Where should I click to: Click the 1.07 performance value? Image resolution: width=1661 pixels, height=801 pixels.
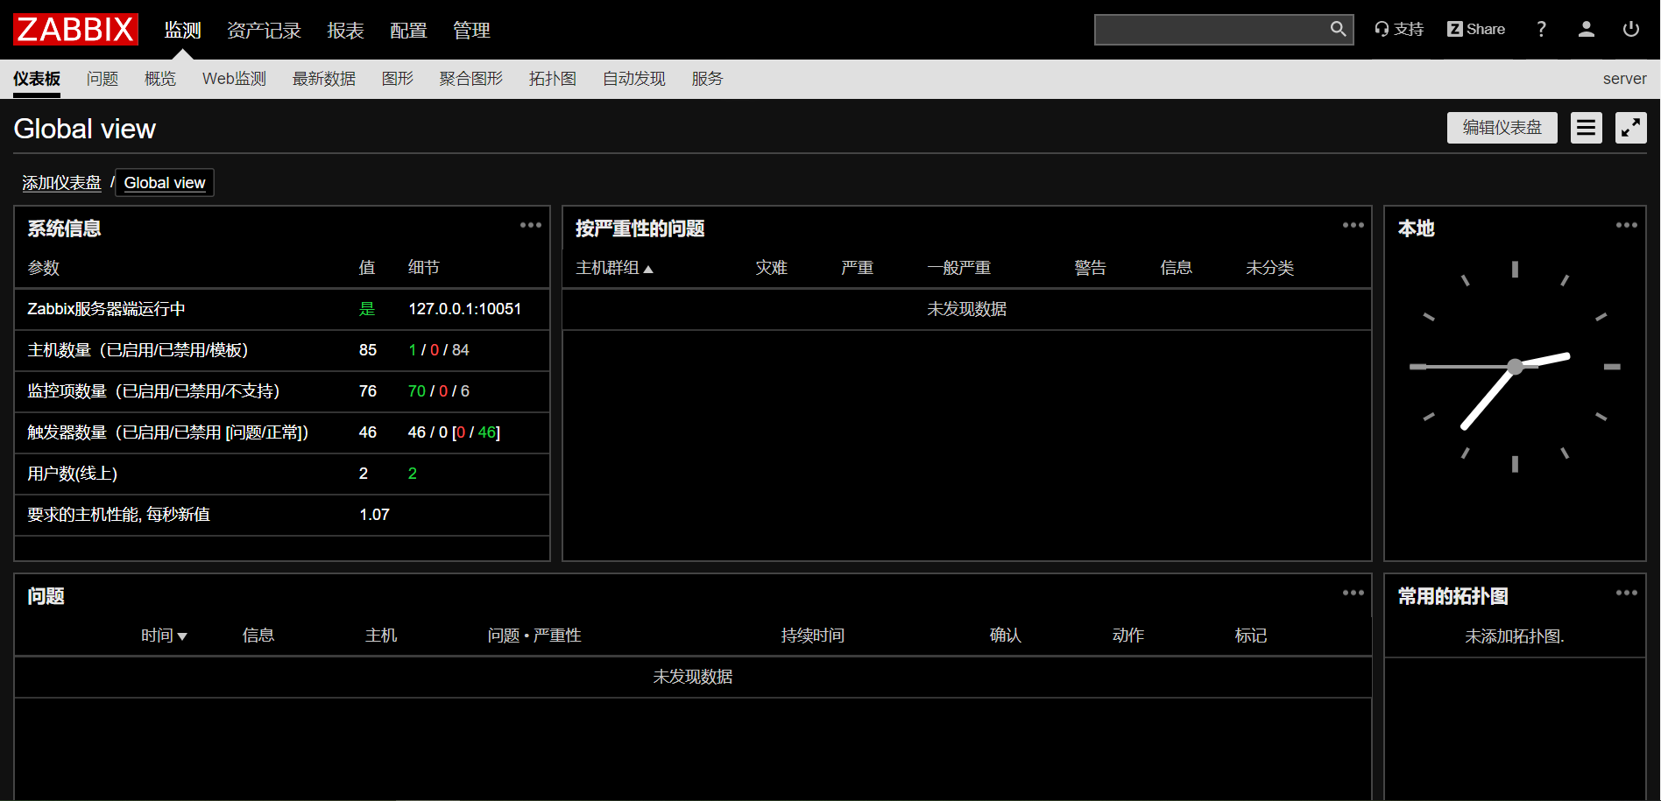pos(374,515)
